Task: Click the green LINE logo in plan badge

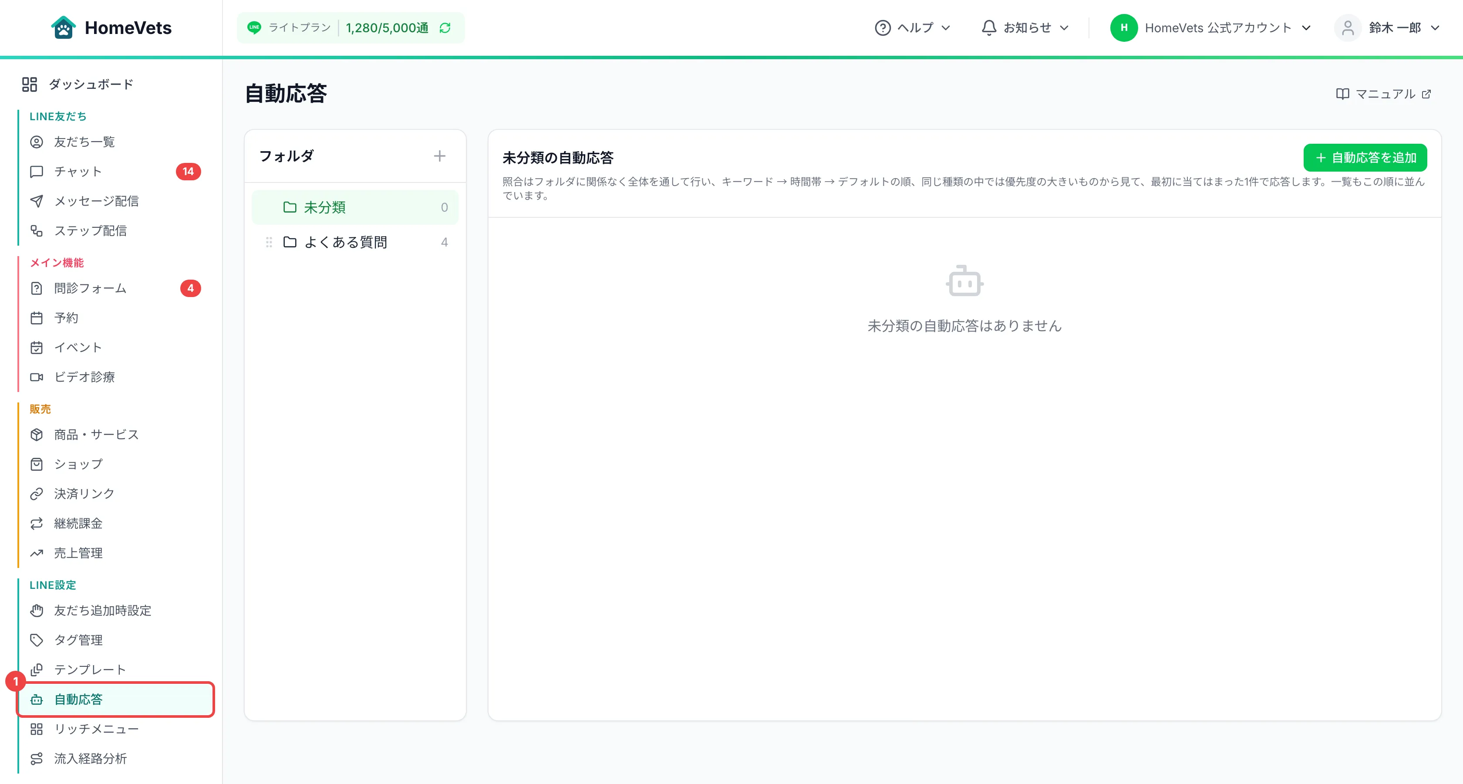Action: [254, 27]
